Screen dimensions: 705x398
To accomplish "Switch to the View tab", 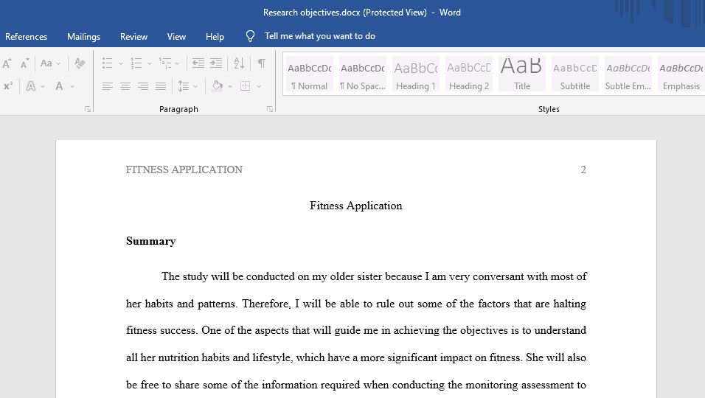I will 176,37.
